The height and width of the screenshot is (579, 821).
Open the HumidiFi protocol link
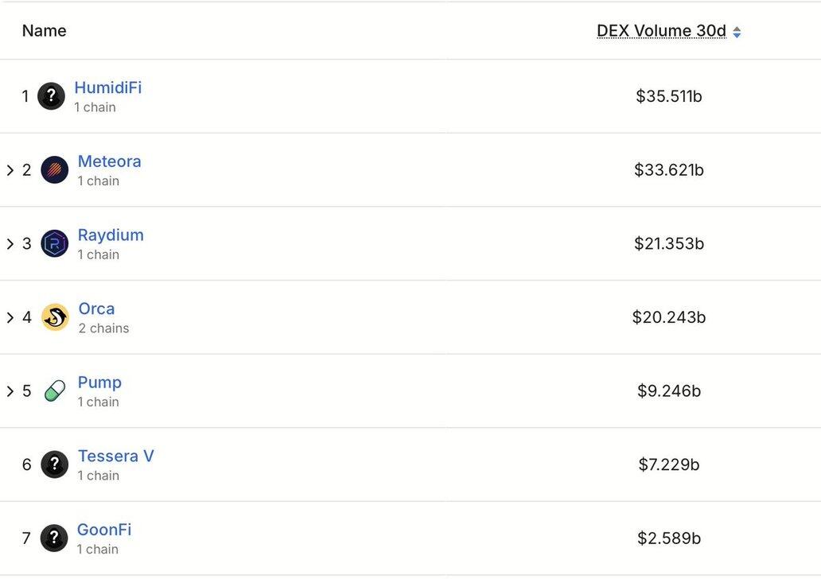pos(107,87)
